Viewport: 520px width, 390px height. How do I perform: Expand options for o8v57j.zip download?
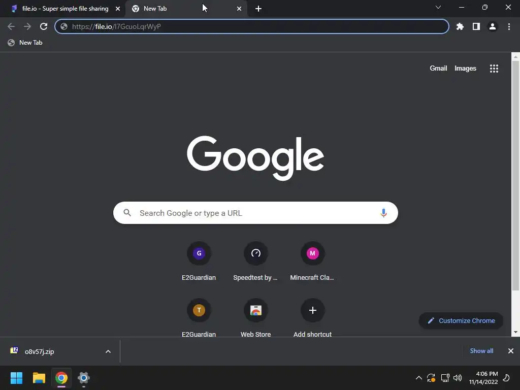pos(108,351)
